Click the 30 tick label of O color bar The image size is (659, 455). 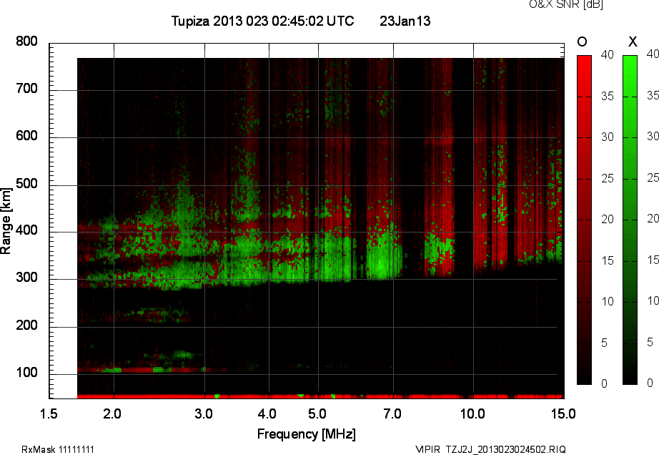point(608,137)
